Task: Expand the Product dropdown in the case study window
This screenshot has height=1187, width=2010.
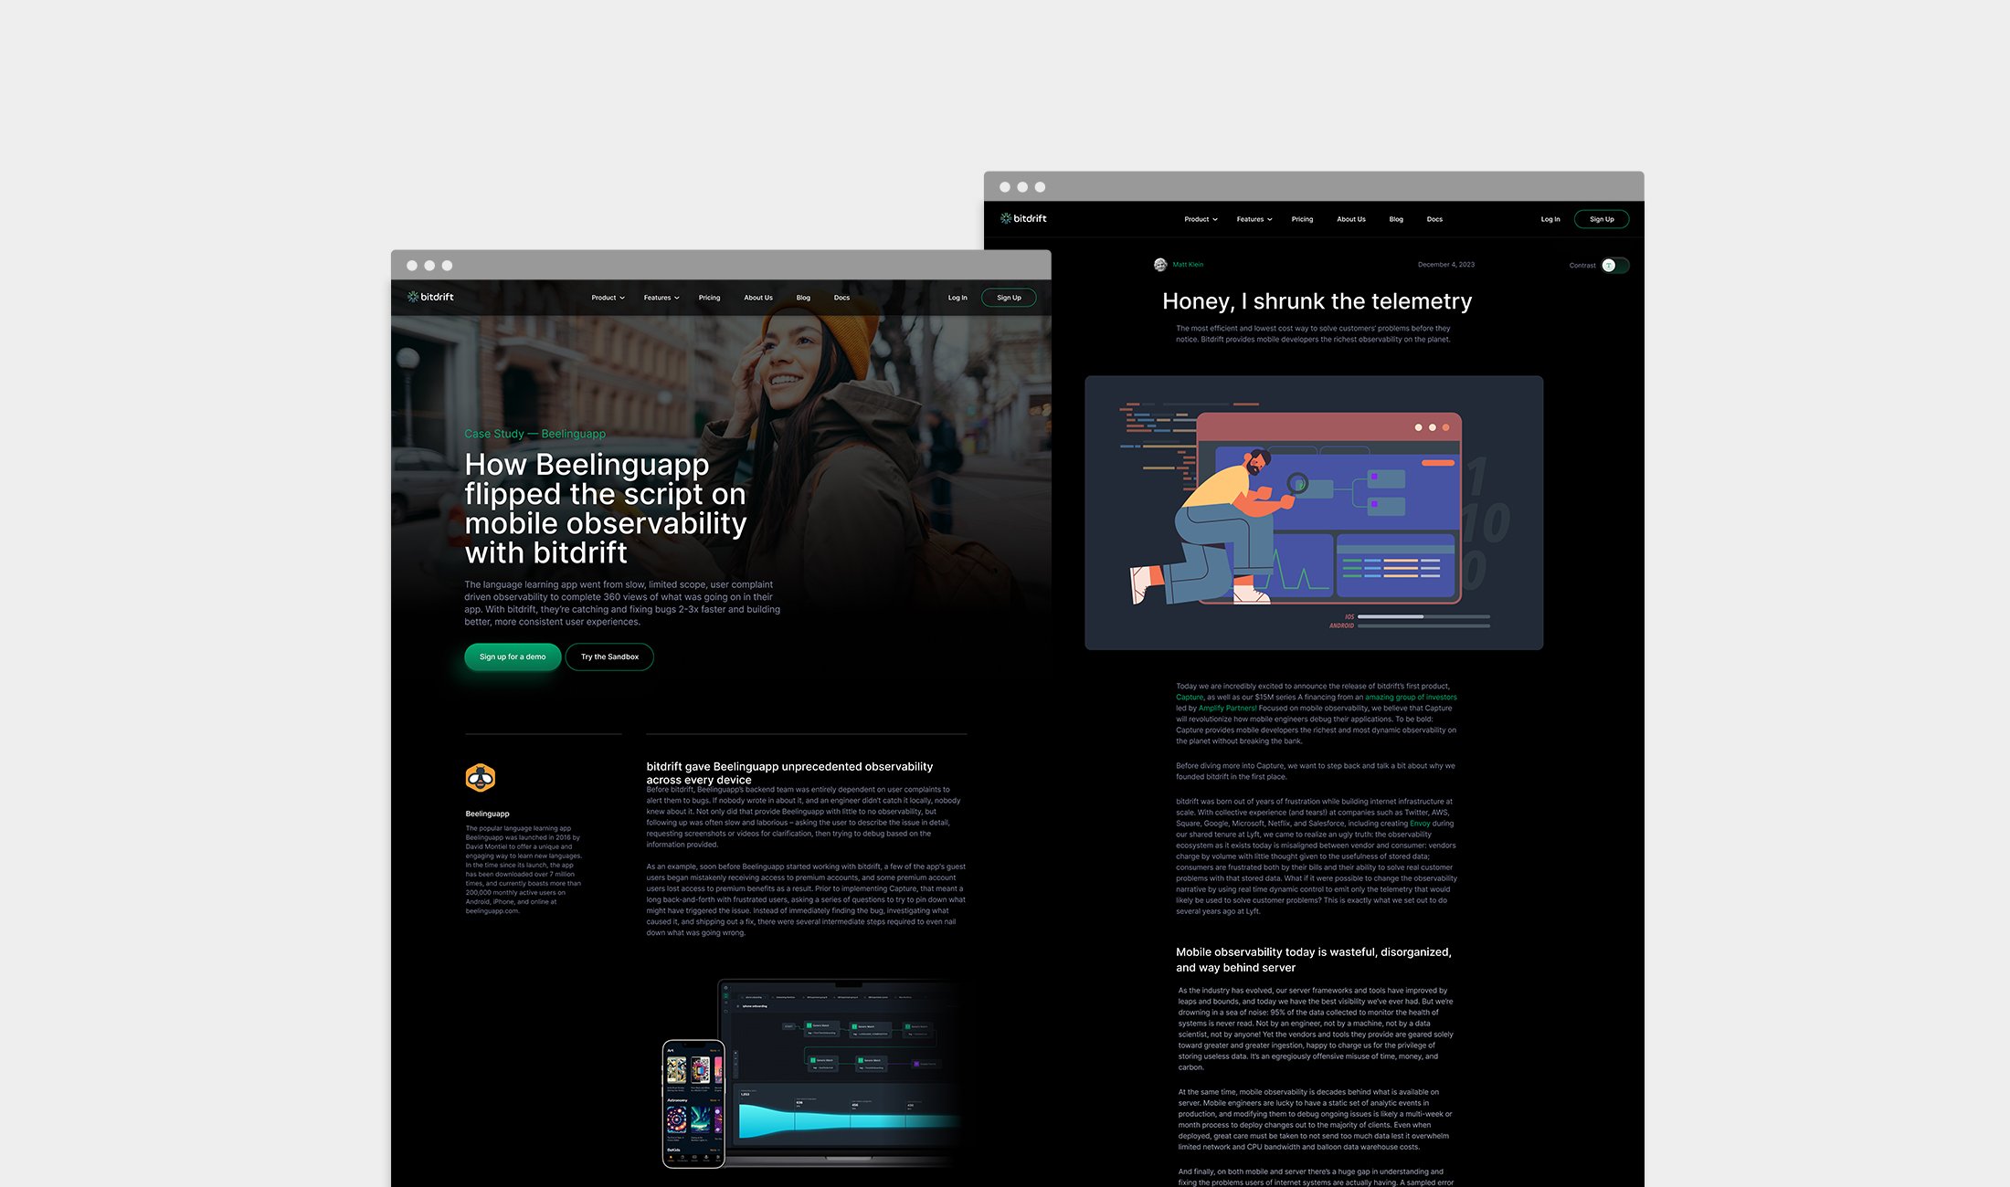Action: [608, 298]
